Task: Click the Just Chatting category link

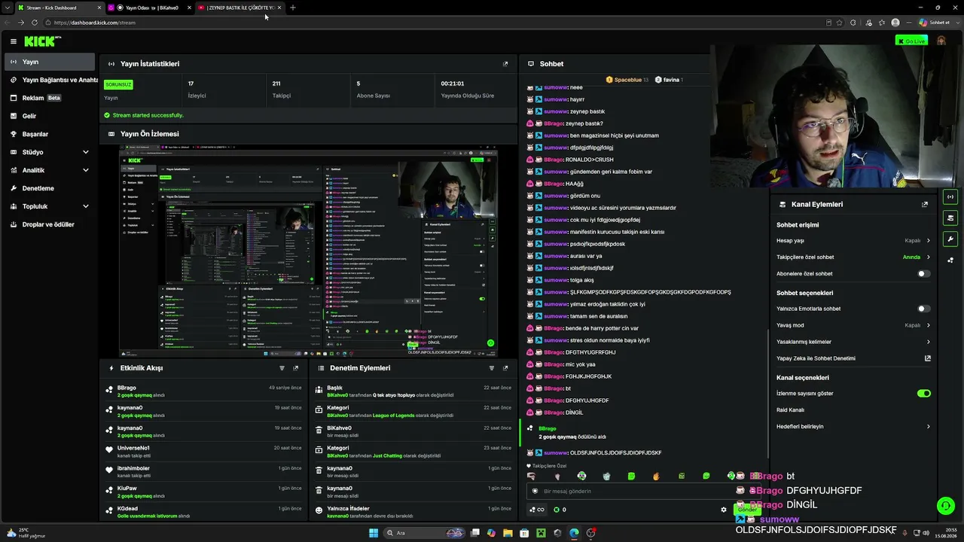Action: [x=389, y=455]
